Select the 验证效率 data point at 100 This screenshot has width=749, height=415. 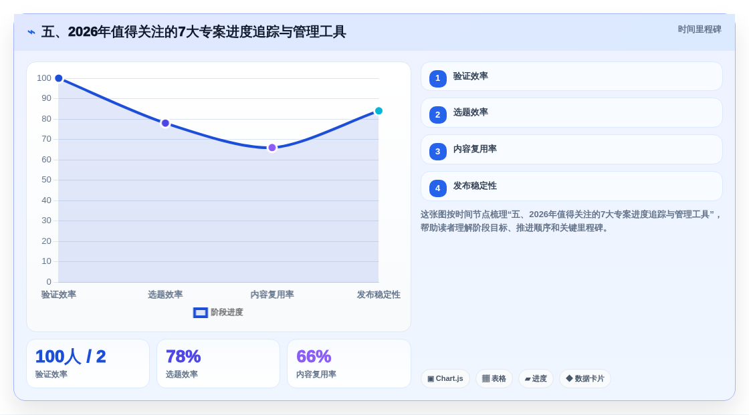click(59, 78)
